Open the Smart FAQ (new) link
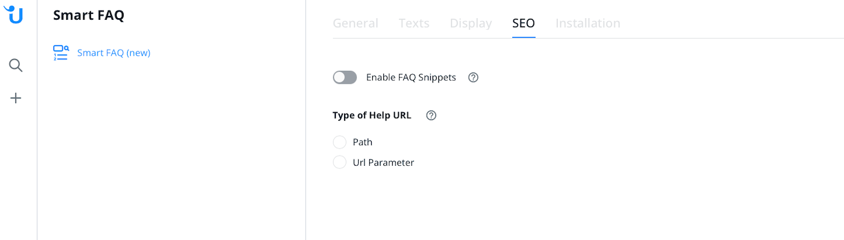844x240 pixels. pyautogui.click(x=114, y=53)
